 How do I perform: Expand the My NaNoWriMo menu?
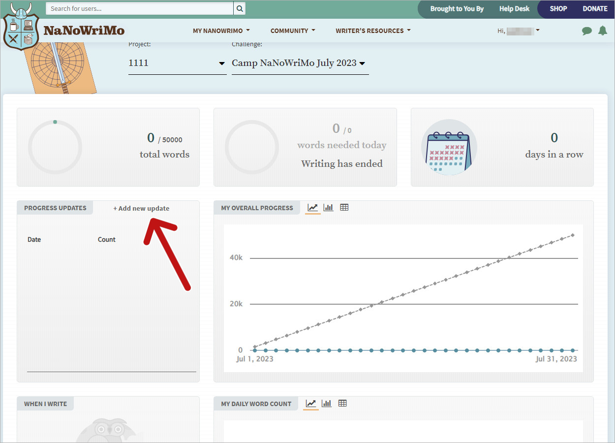[221, 31]
